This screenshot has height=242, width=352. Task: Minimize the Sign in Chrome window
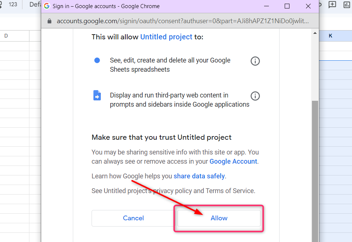(x=266, y=6)
